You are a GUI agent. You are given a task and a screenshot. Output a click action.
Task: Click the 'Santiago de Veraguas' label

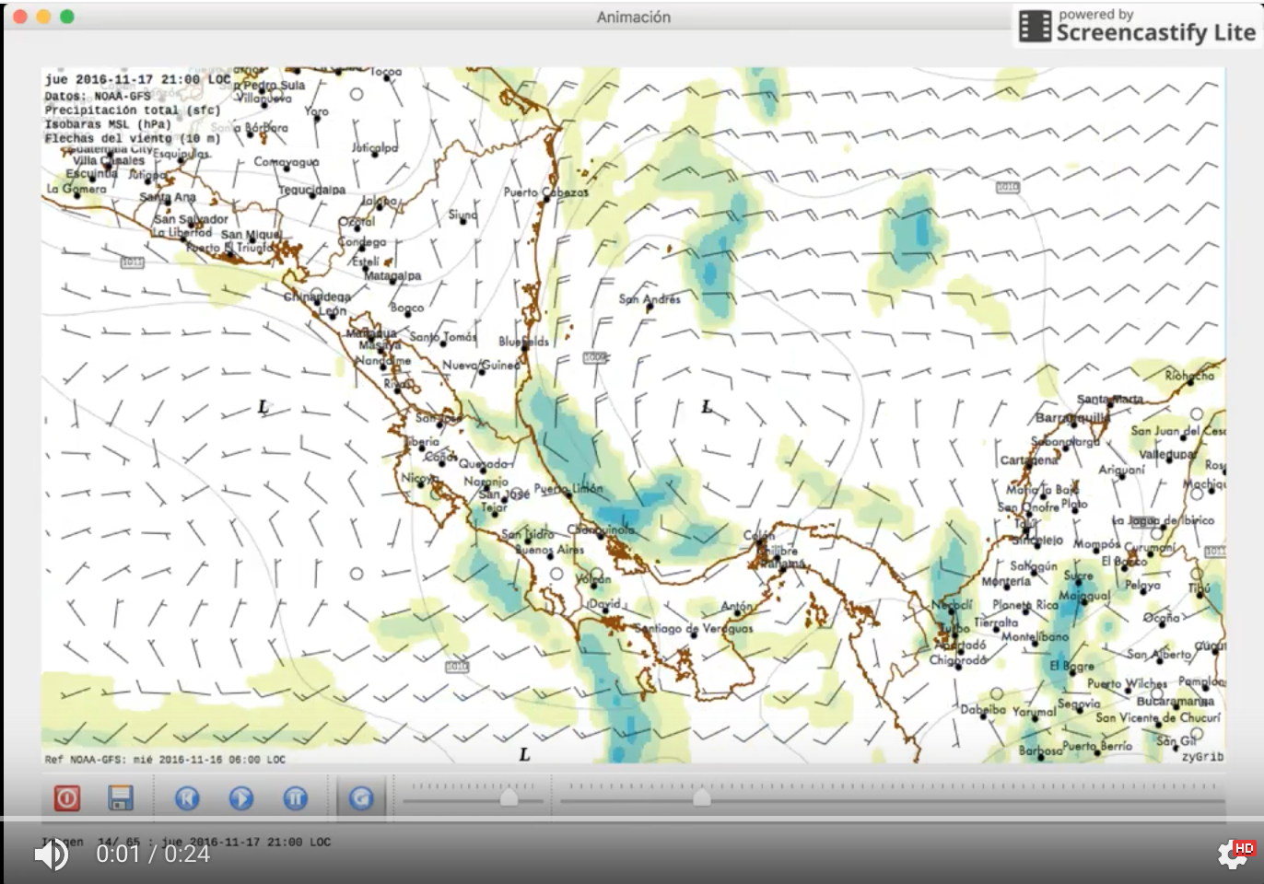[694, 628]
